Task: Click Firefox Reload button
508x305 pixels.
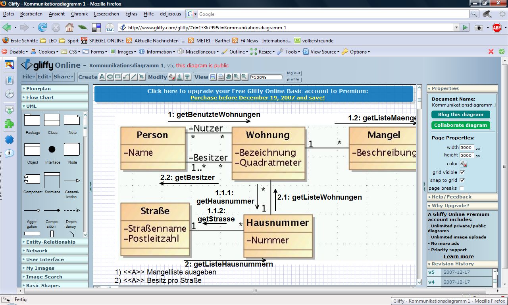Action: [42, 27]
